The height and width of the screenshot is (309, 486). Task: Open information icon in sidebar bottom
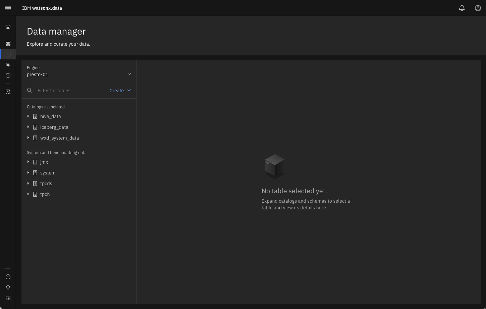(8, 277)
